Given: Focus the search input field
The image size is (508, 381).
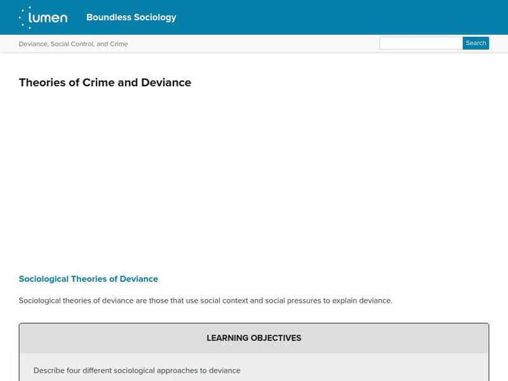Looking at the screenshot, I should (x=421, y=43).
